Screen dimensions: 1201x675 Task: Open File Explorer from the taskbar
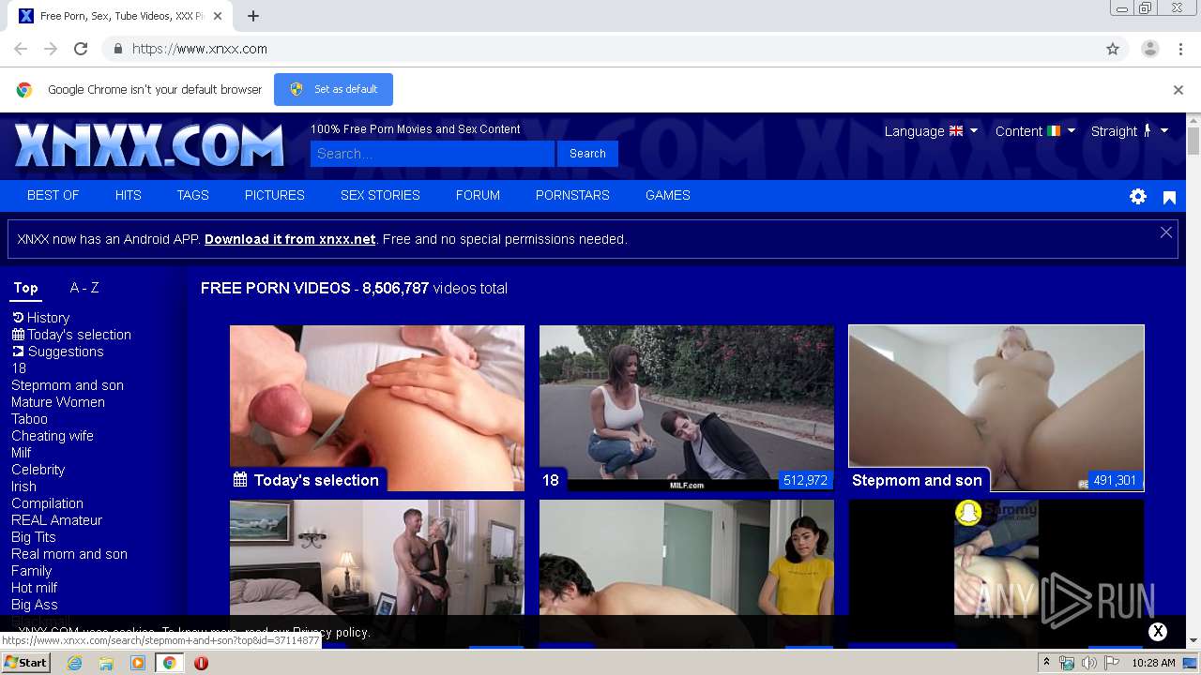click(x=106, y=663)
